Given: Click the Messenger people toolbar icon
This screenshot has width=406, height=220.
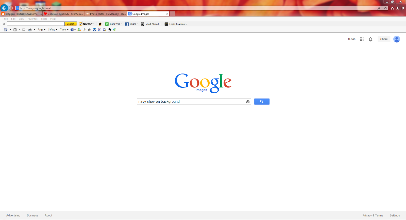Looking at the screenshot, I should pyautogui.click(x=79, y=30).
